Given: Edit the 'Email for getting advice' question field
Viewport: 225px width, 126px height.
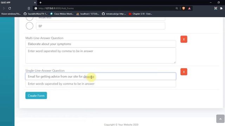Looking at the screenshot, I should [101, 76].
